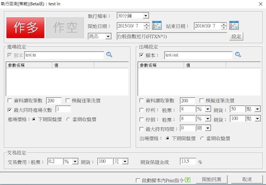Viewport: 266px width, 185px height.
Task: Select 當期收盤價 radio for entry price
Action: (69, 119)
